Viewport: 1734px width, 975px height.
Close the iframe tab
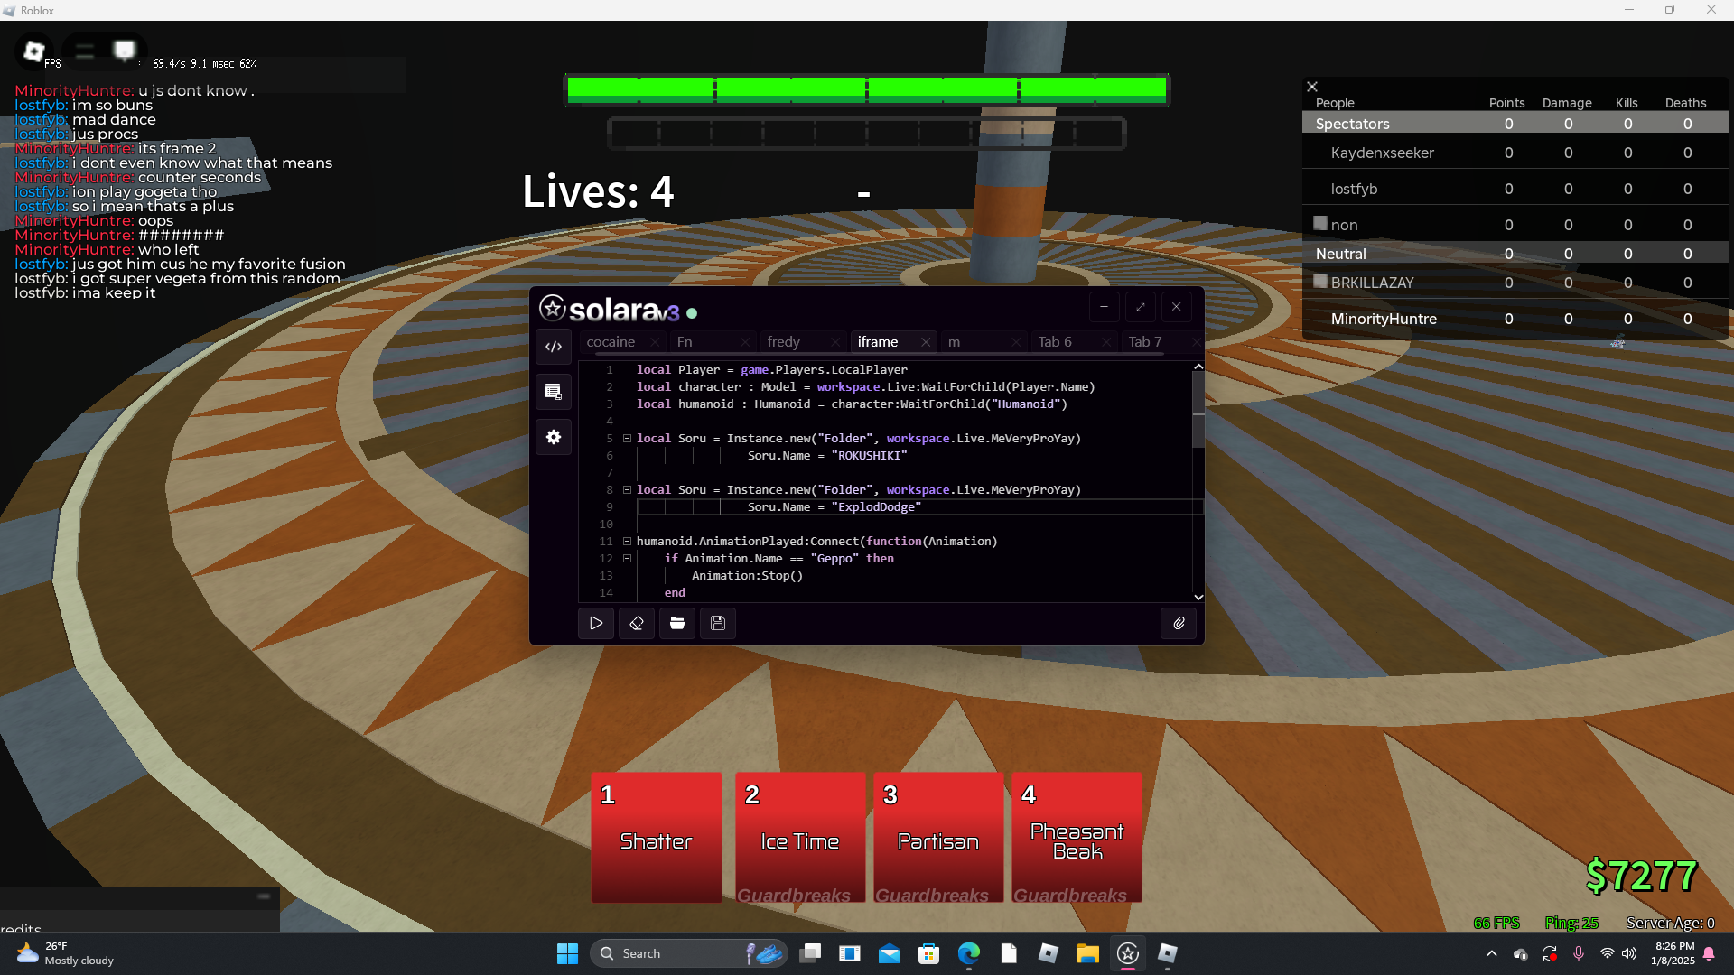coord(926,342)
